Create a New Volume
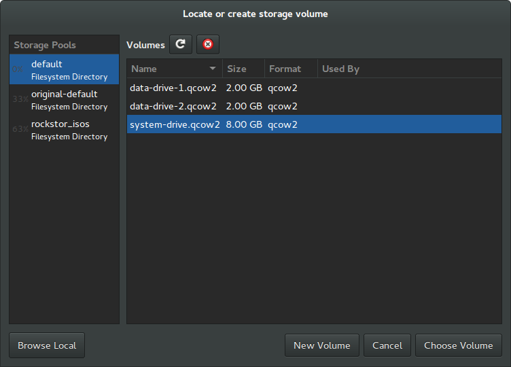Image resolution: width=511 pixels, height=367 pixels. click(x=322, y=345)
